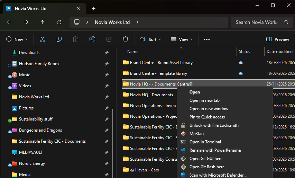Click the Delete trash bin icon
This screenshot has width=295, height=178.
click(126, 39)
